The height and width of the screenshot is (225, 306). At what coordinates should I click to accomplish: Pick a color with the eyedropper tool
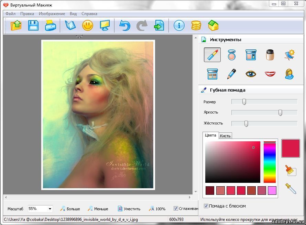point(291,188)
